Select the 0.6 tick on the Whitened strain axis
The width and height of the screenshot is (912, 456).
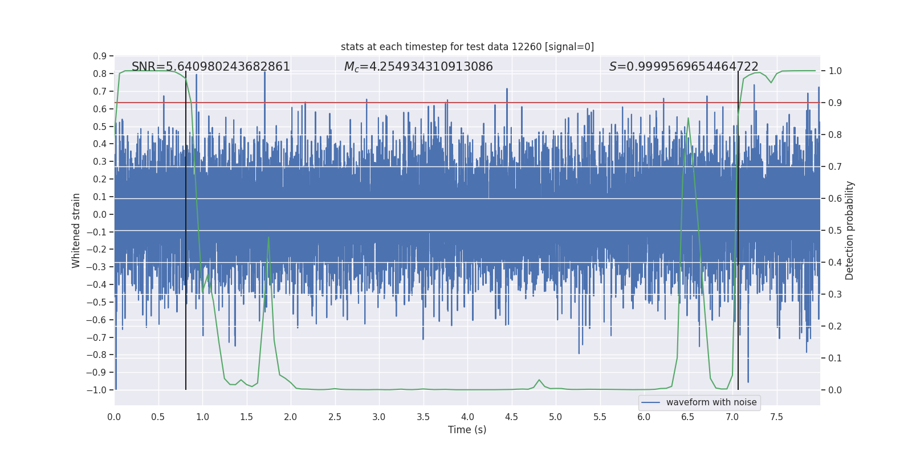(x=100, y=109)
